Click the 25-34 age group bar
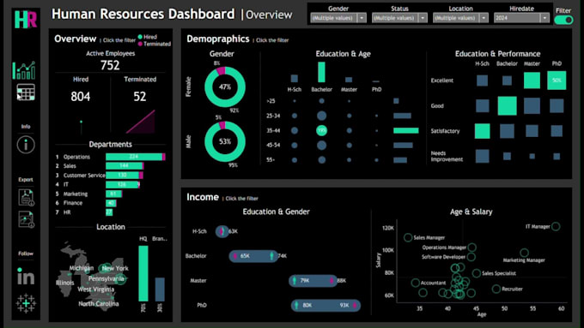Viewport: 584px width, 328px height. pyautogui.click(x=403, y=116)
